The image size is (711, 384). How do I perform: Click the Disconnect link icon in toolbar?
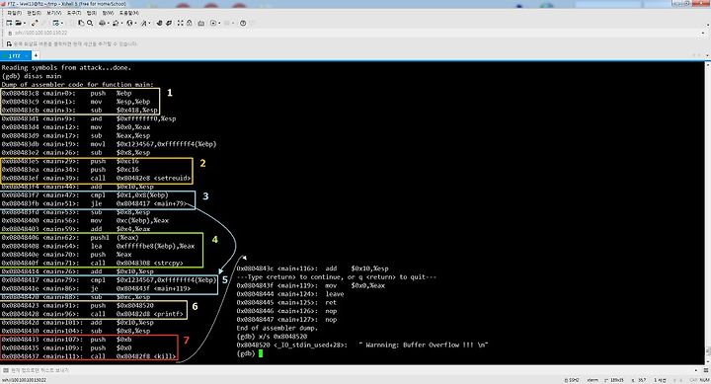[x=35, y=23]
